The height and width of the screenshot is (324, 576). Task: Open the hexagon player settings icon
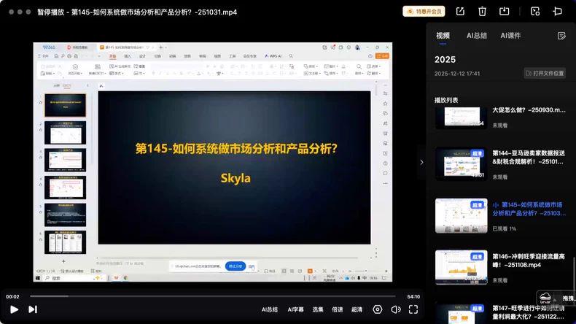click(377, 309)
